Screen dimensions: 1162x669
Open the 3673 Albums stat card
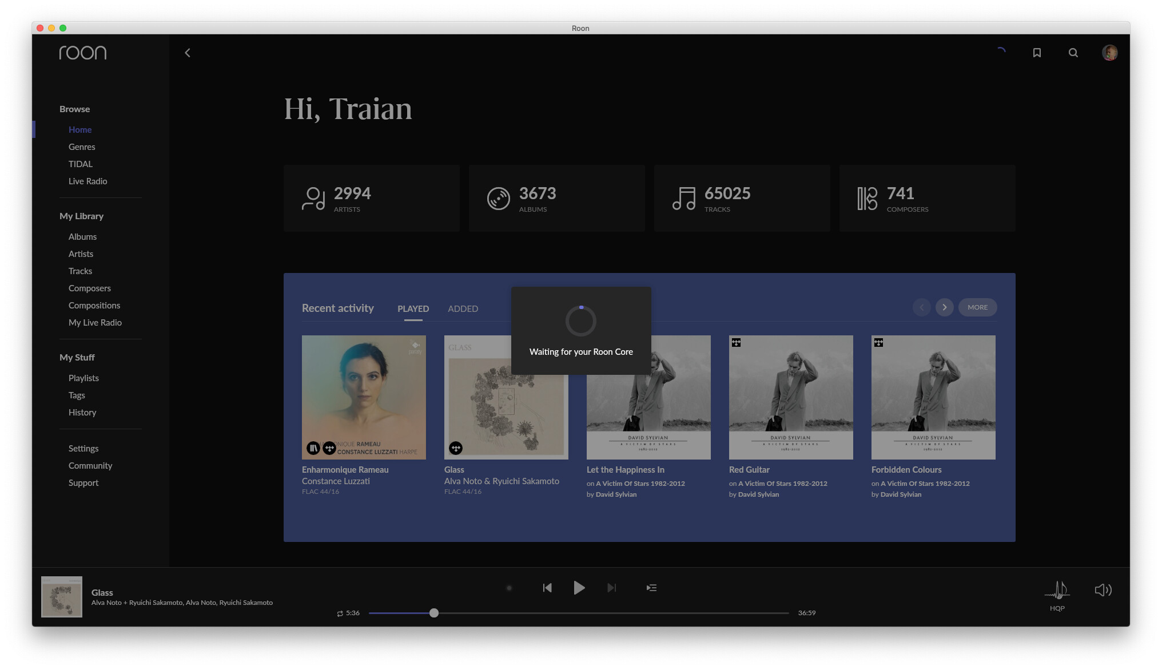point(556,198)
